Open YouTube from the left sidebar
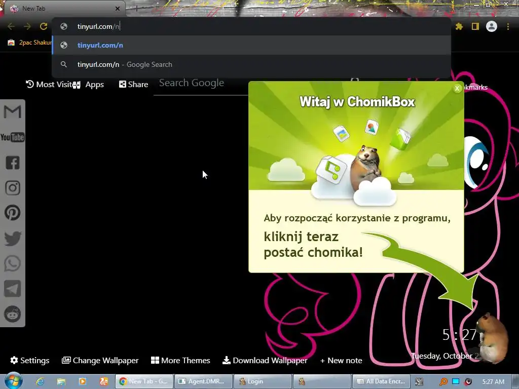519x389 pixels. (13, 137)
